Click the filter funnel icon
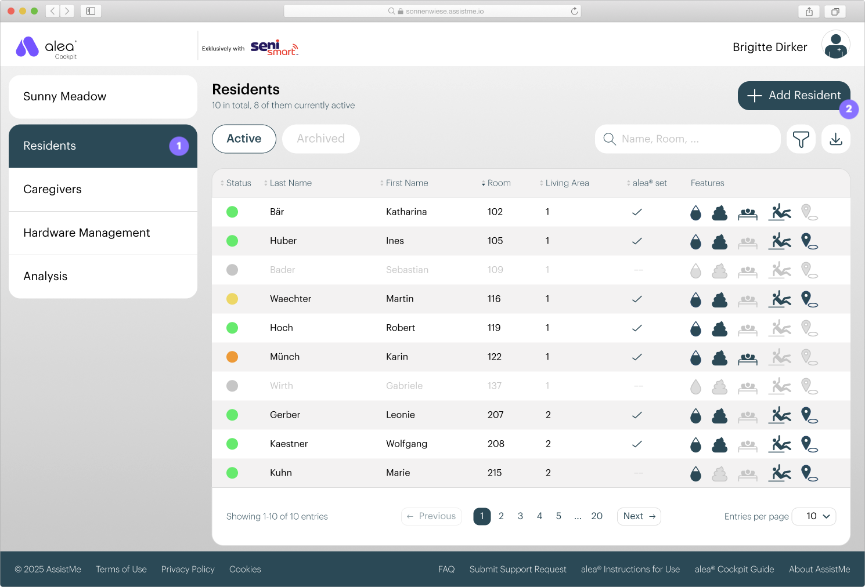865x587 pixels. pos(801,139)
